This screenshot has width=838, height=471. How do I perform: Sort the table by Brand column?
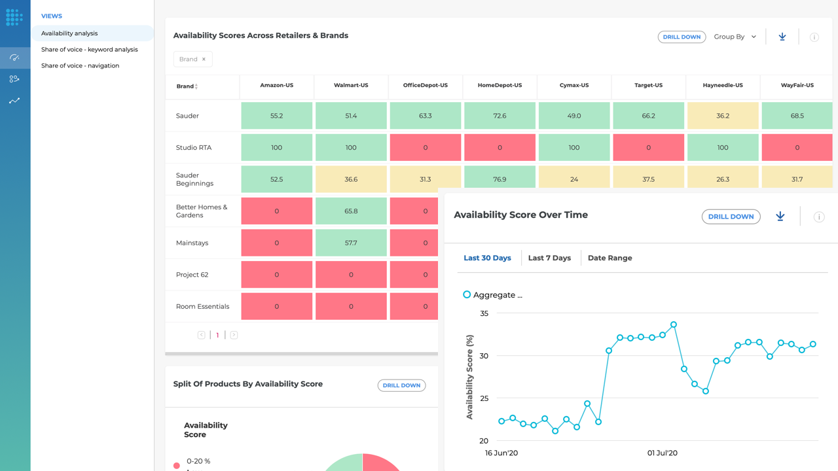tap(196, 86)
